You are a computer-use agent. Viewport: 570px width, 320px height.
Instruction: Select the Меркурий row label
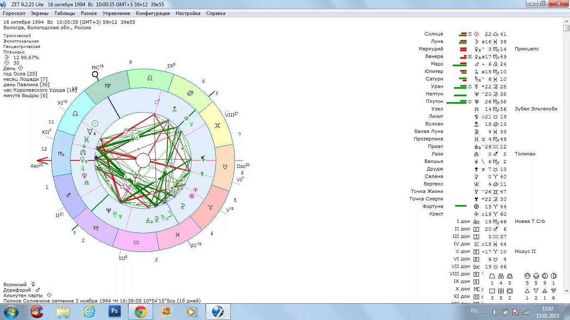(x=431, y=49)
